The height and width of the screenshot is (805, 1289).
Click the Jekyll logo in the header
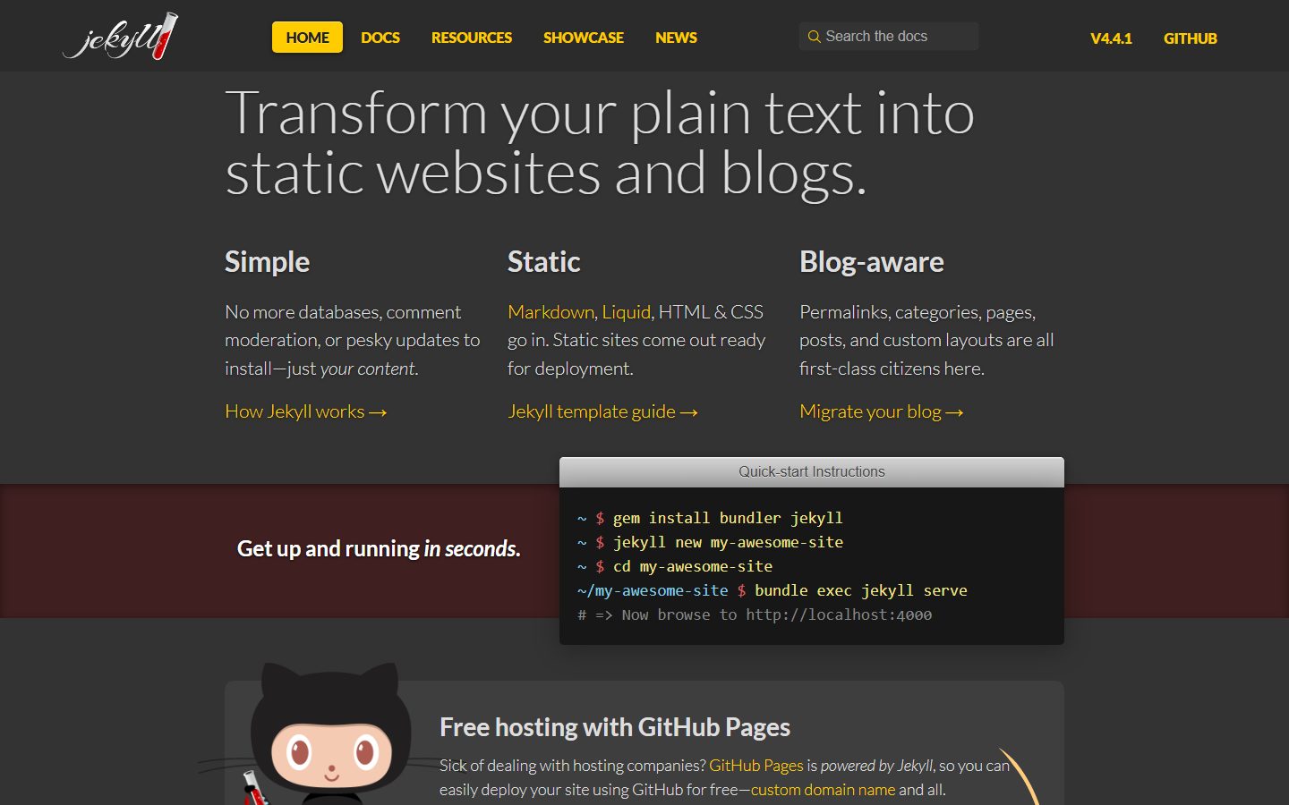120,37
